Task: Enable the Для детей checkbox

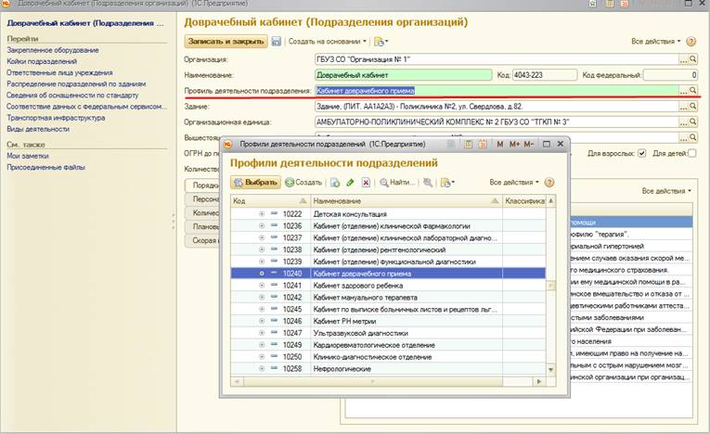Action: coord(692,153)
